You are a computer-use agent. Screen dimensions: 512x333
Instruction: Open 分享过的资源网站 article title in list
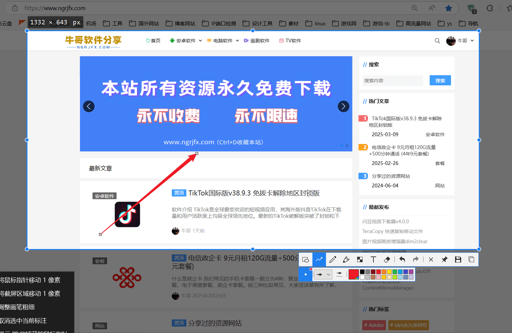click(x=215, y=323)
